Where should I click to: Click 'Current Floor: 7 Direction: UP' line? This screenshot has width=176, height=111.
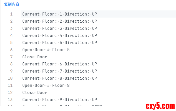coord(60,71)
